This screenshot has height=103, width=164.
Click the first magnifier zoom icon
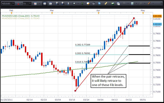[x=57, y=3]
